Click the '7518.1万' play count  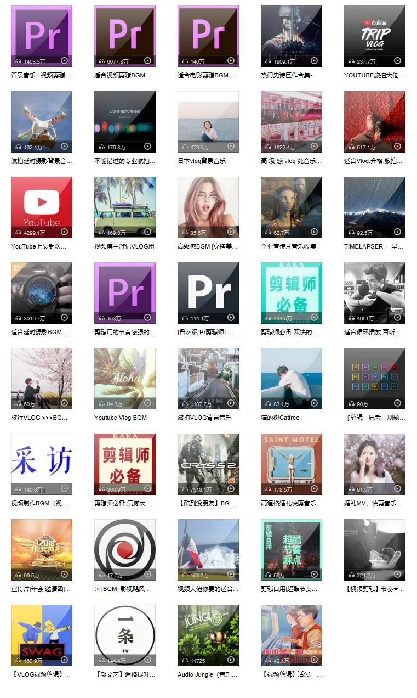tap(201, 490)
